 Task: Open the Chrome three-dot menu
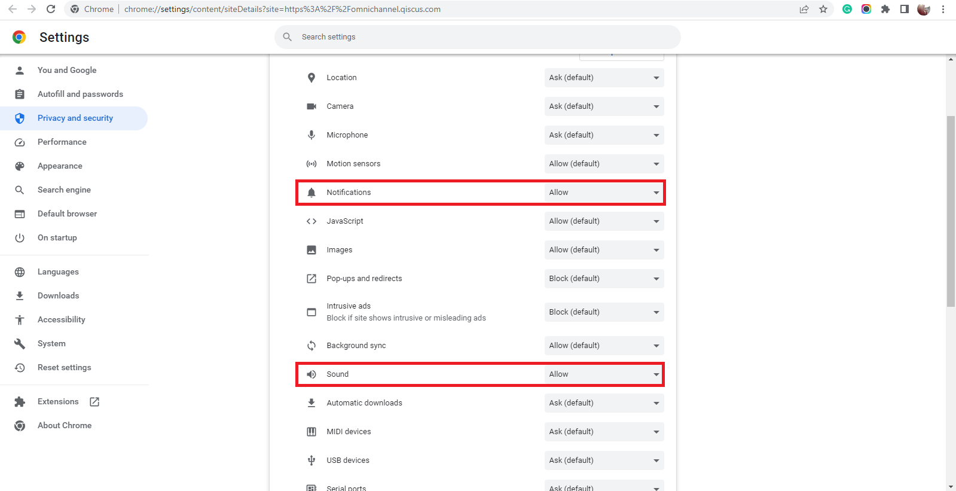pyautogui.click(x=943, y=9)
